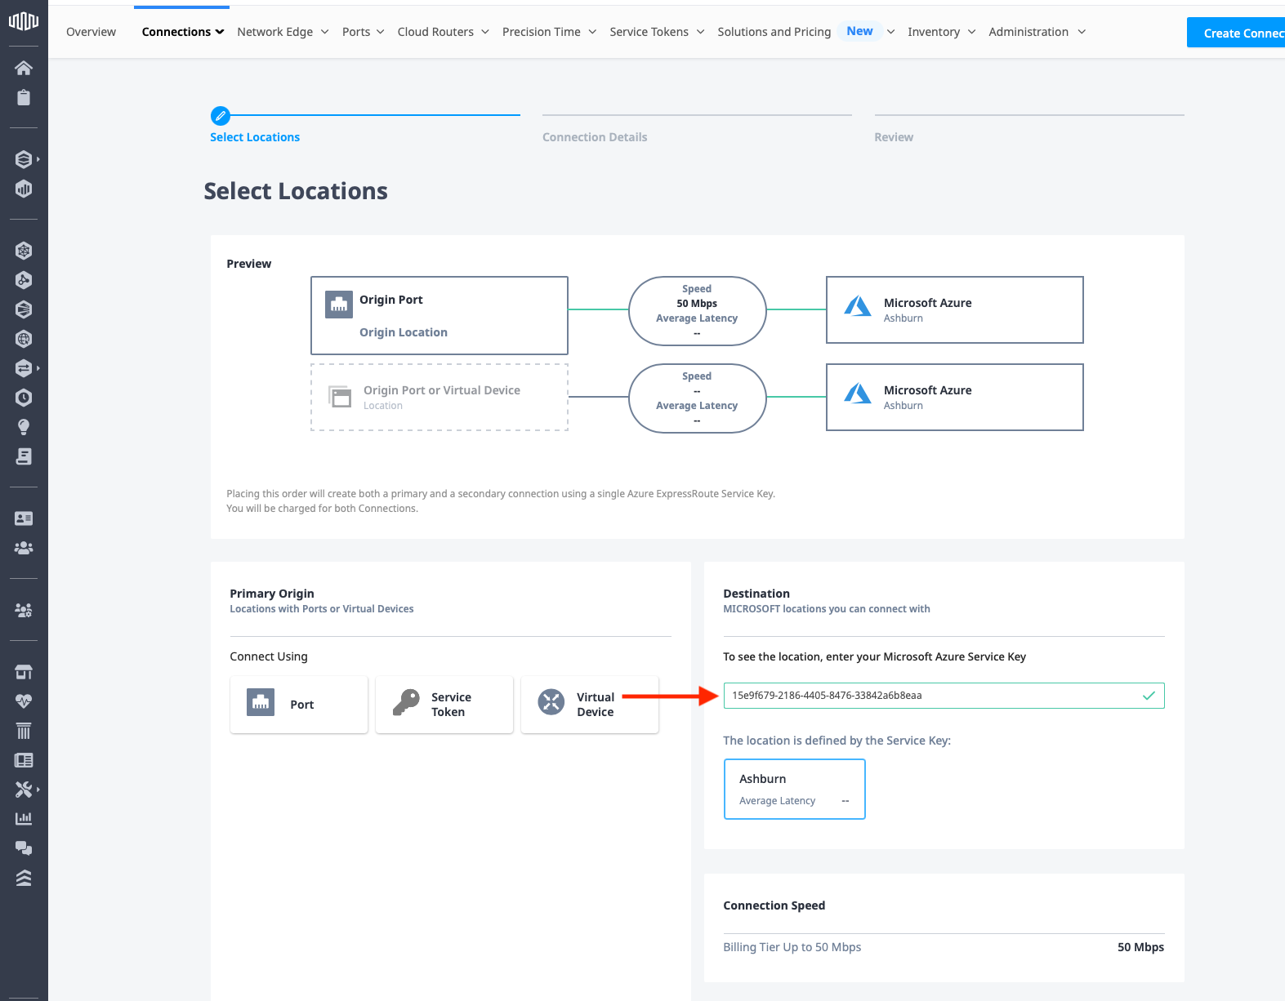Image resolution: width=1285 pixels, height=1001 pixels.
Task: Click the heartbeat health sidebar icon
Action: click(x=24, y=701)
